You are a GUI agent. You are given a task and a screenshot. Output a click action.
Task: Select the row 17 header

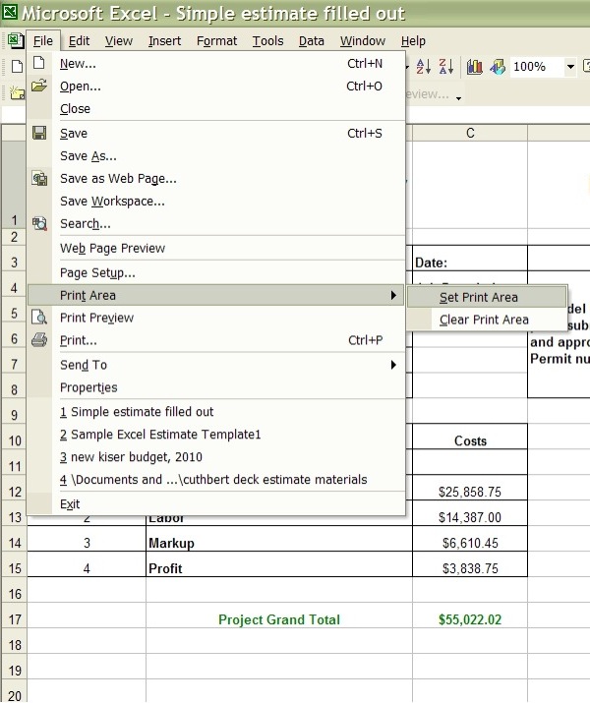(14, 619)
